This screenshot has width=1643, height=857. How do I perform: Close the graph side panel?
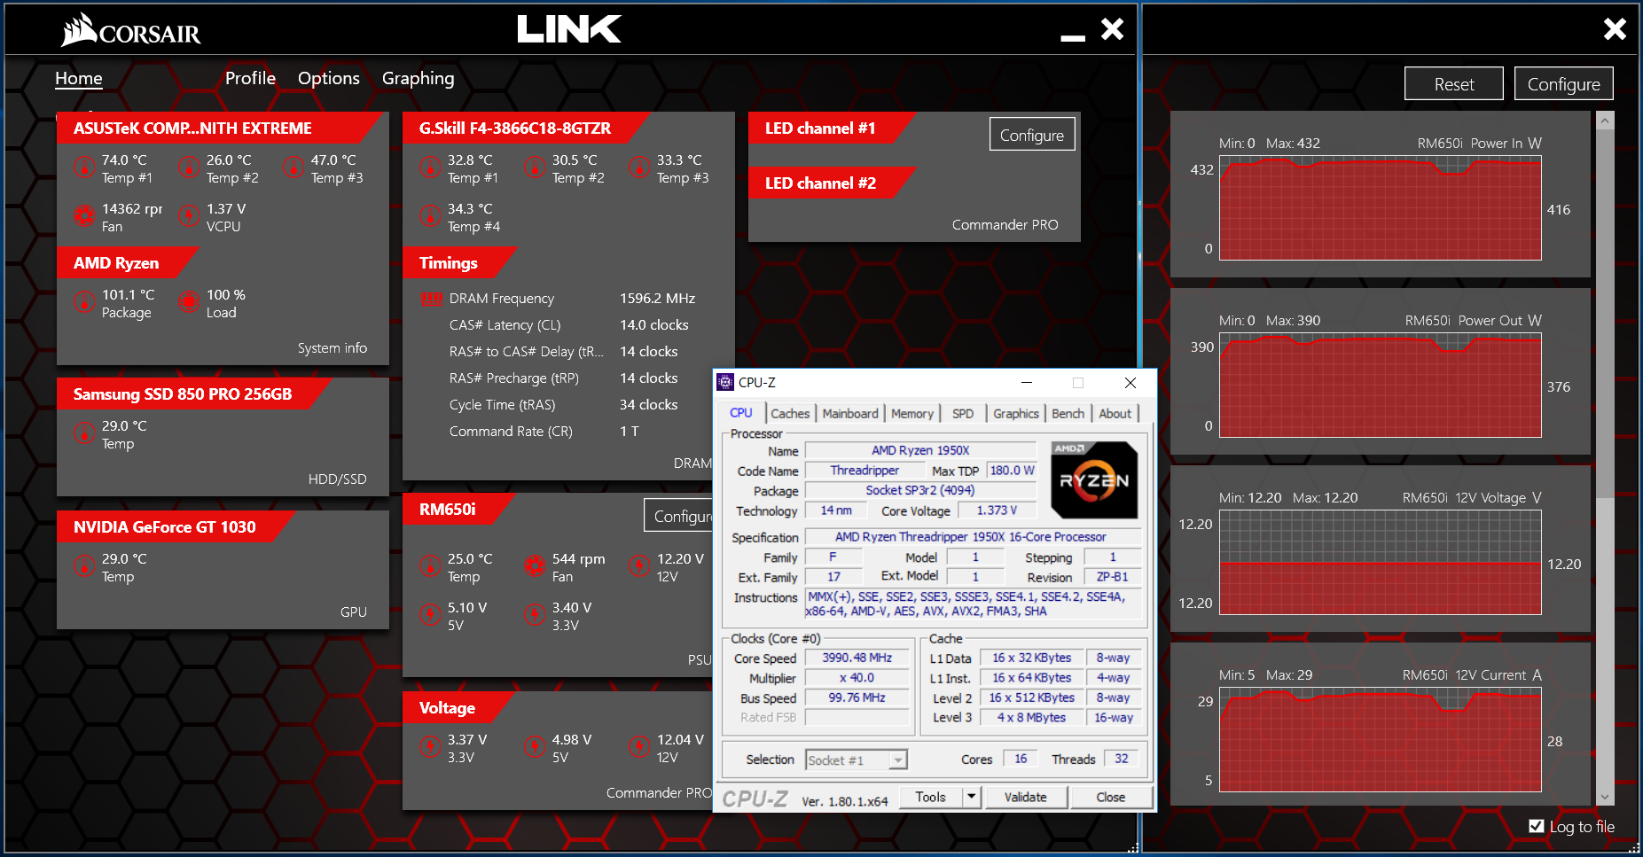click(x=1615, y=29)
